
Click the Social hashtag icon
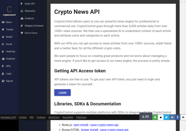pos(3,44)
